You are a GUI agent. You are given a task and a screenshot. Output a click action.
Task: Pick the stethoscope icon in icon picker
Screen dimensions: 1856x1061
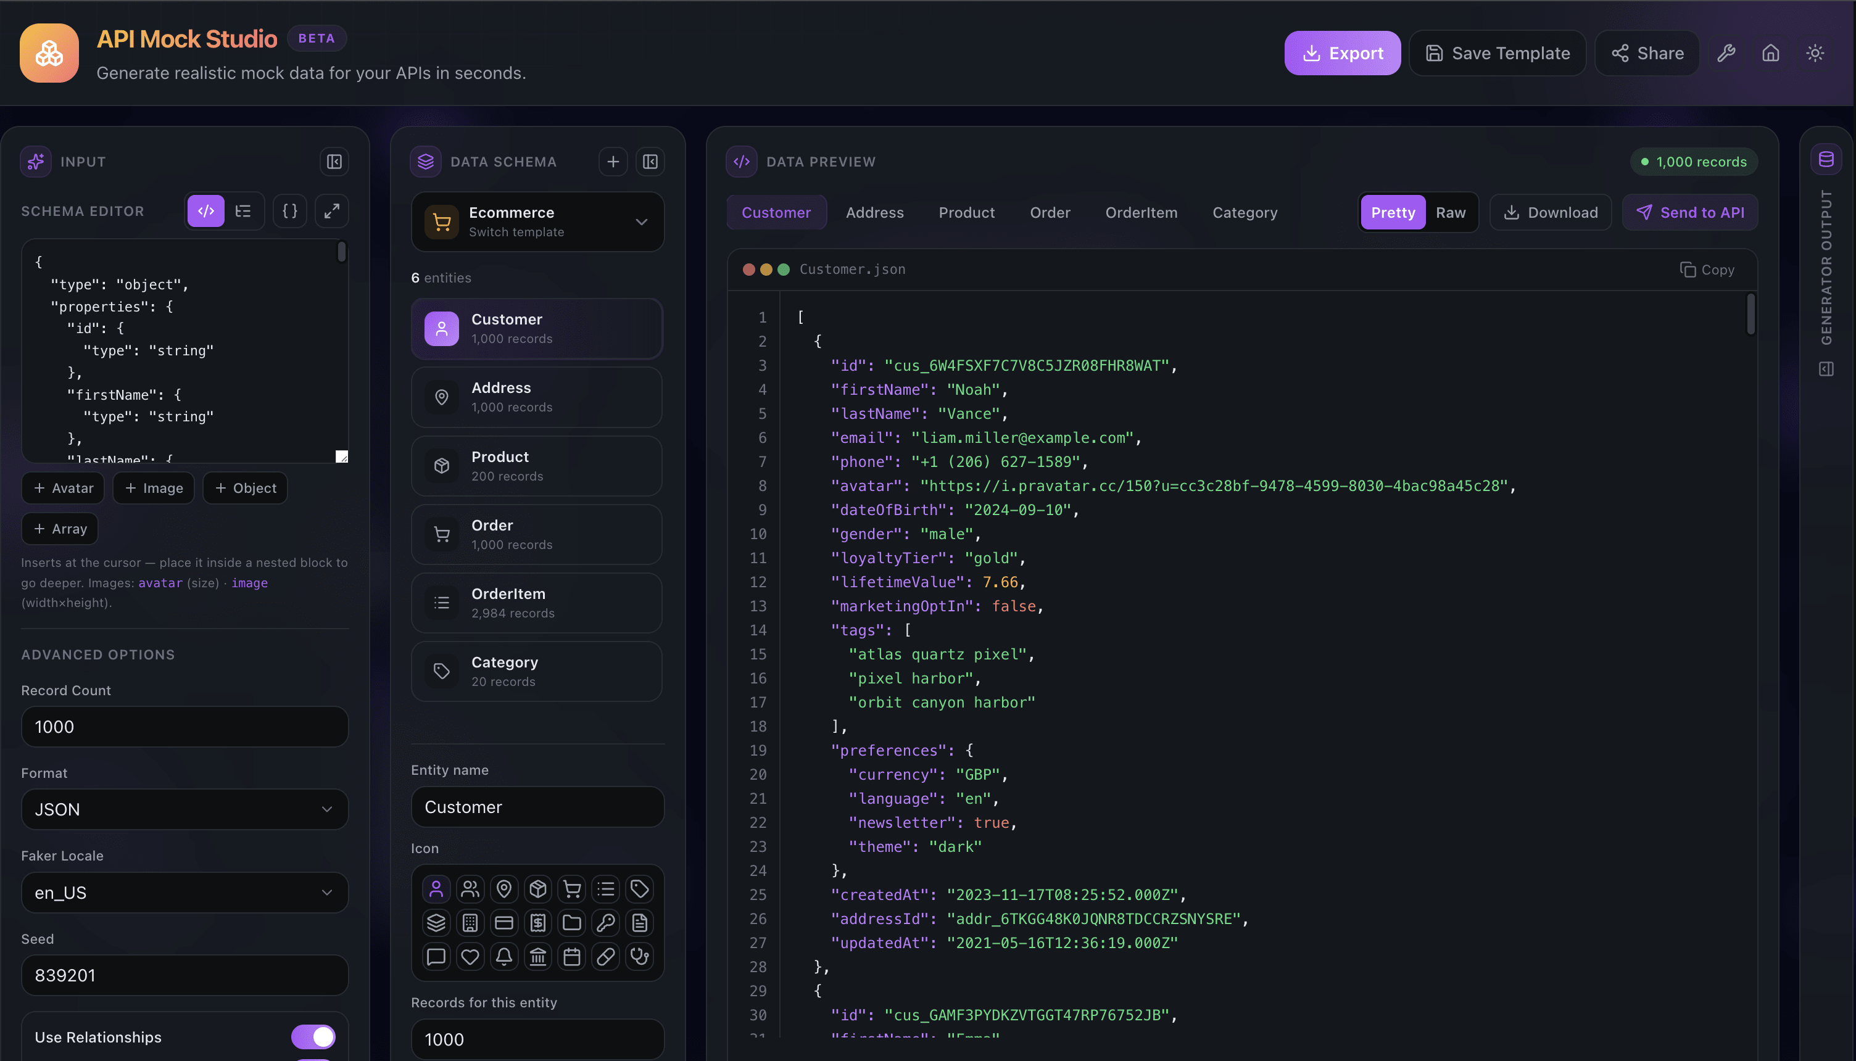pos(640,957)
